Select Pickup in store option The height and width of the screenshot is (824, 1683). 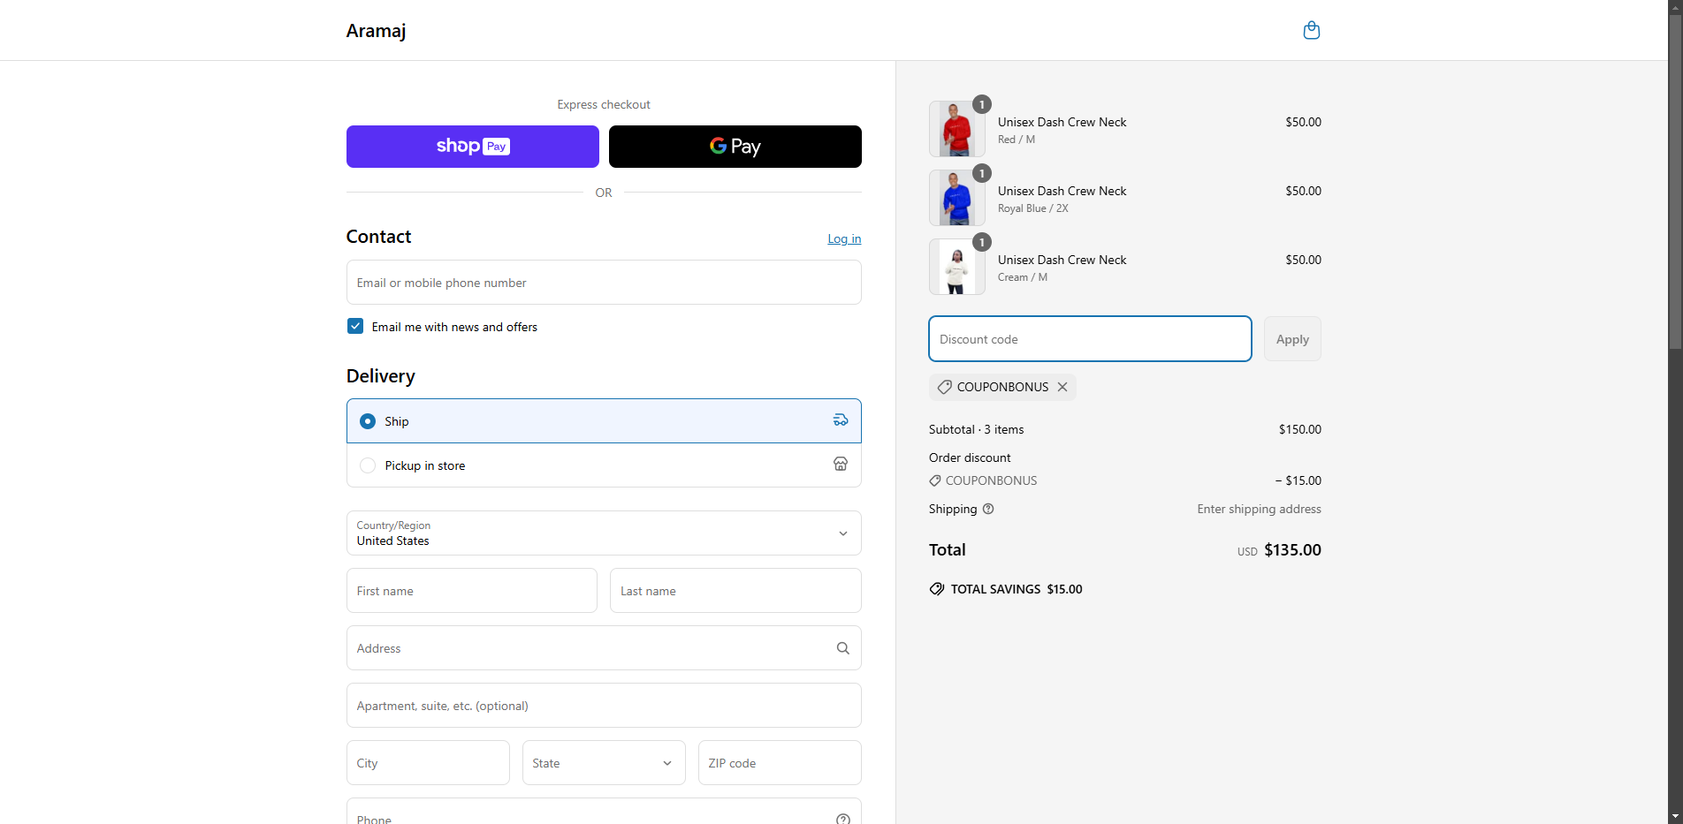pos(604,465)
